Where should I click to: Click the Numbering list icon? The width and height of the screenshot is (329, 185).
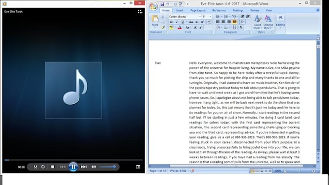(x=226, y=16)
